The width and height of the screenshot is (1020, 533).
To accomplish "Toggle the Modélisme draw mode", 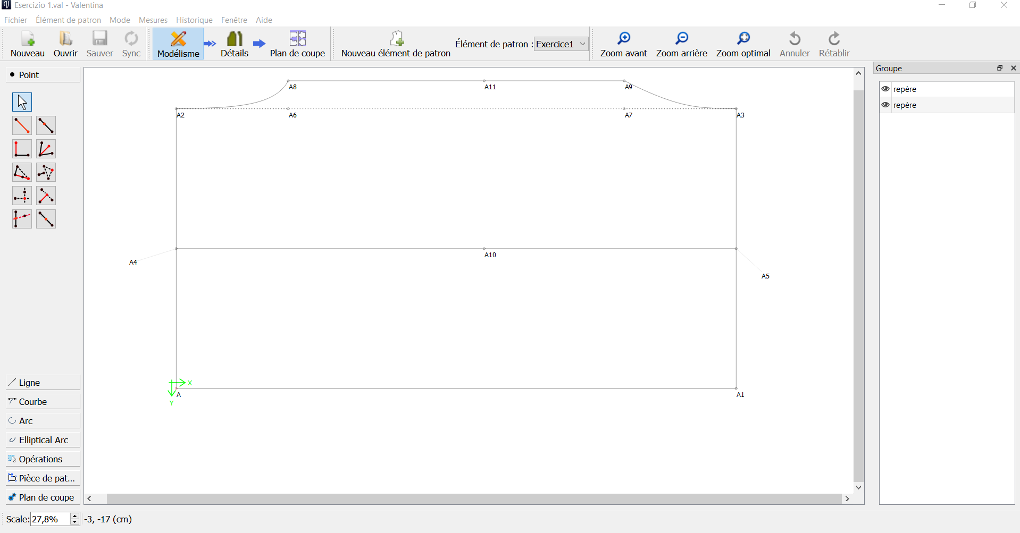I will coord(178,44).
